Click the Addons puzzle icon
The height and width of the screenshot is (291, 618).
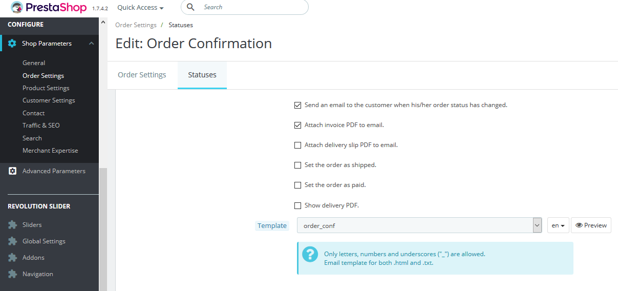(13, 258)
